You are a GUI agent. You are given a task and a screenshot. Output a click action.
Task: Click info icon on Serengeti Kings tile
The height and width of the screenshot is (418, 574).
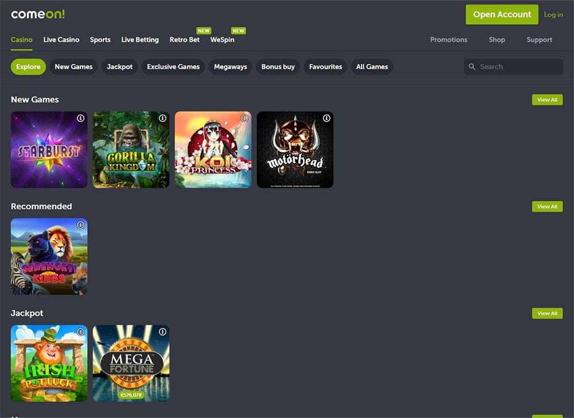(80, 225)
